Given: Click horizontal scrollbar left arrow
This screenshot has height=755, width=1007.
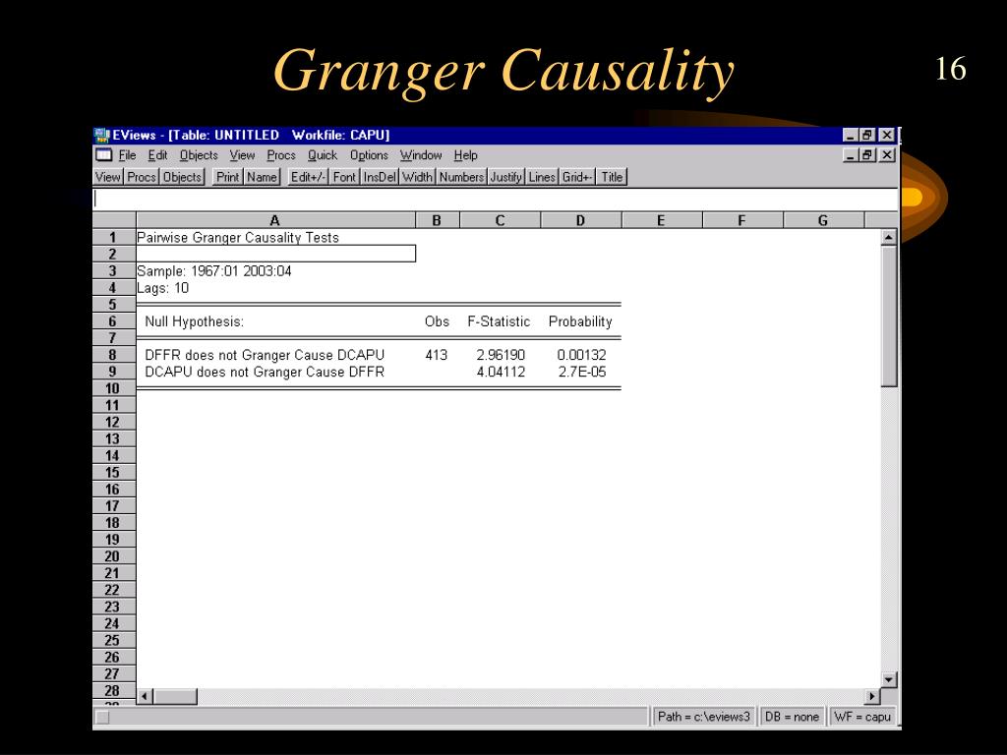Looking at the screenshot, I should 146,697.
